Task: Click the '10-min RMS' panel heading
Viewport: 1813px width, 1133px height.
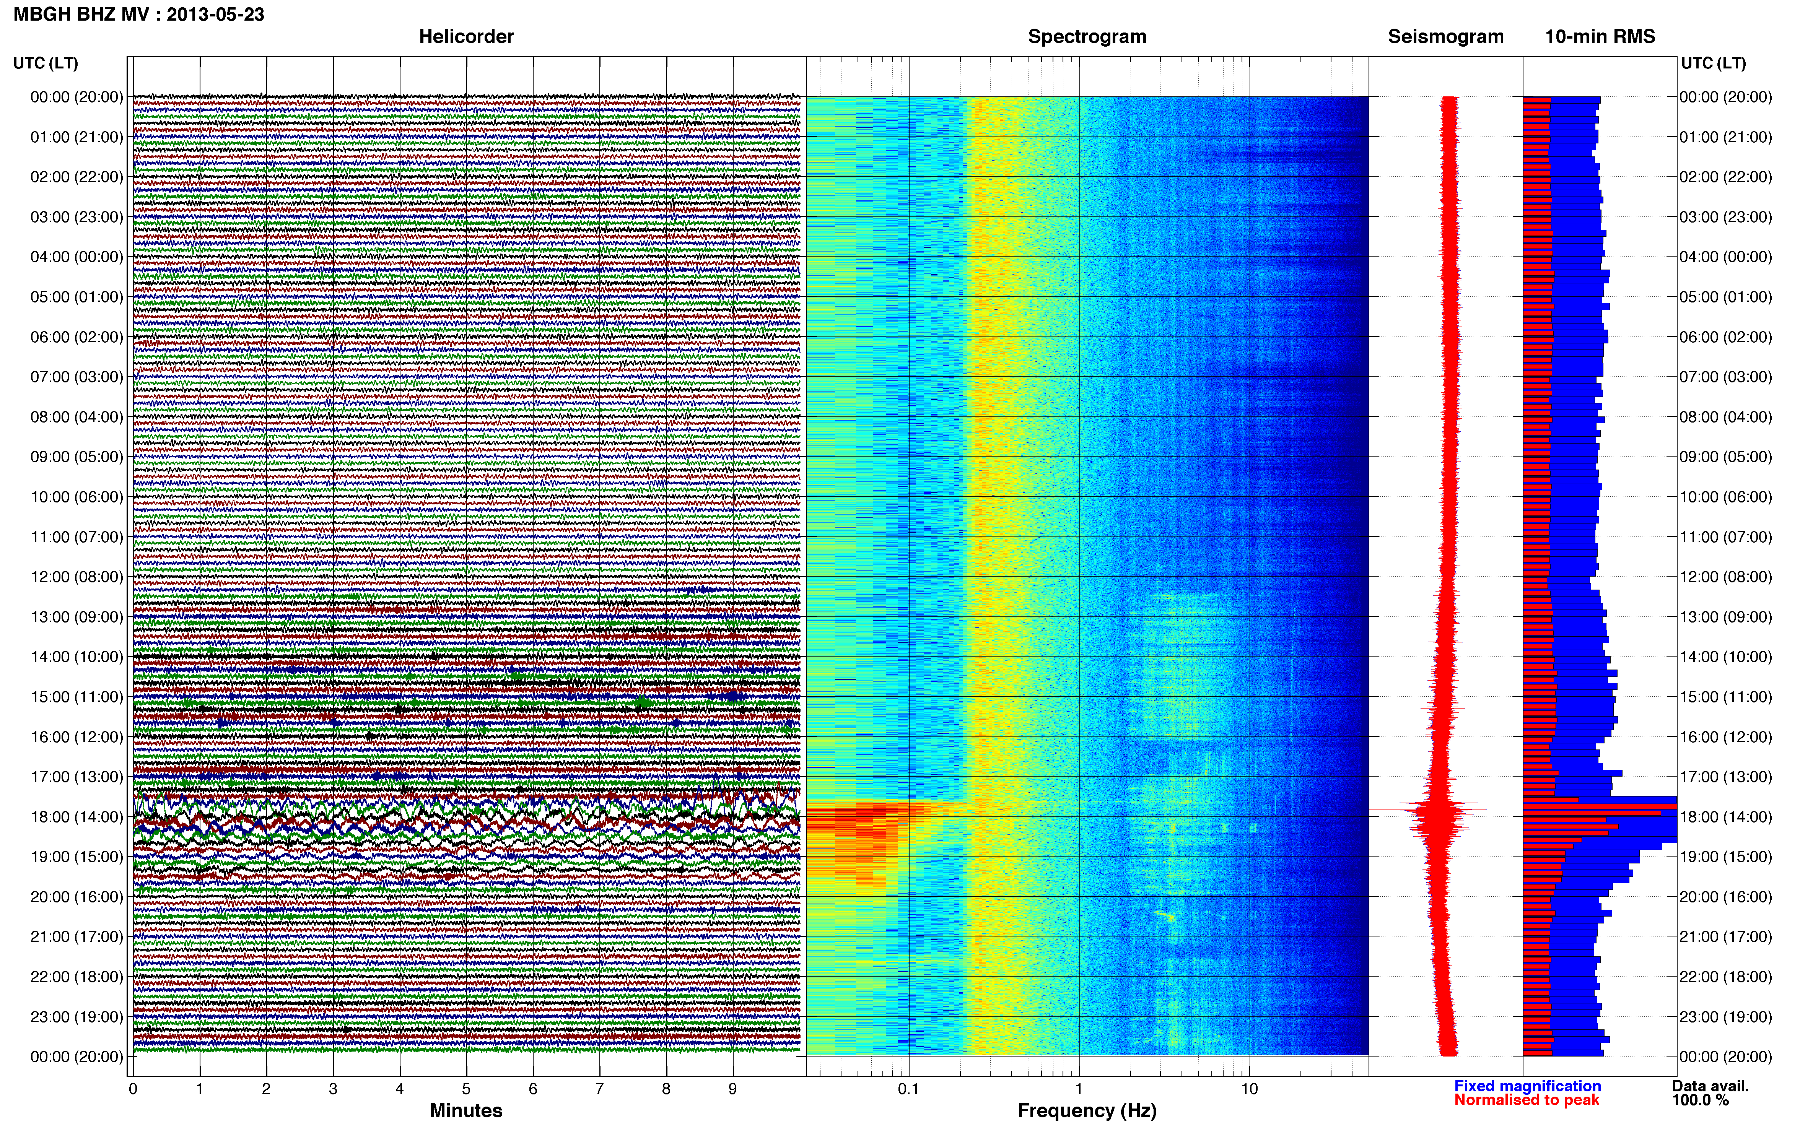Action: click(1600, 36)
